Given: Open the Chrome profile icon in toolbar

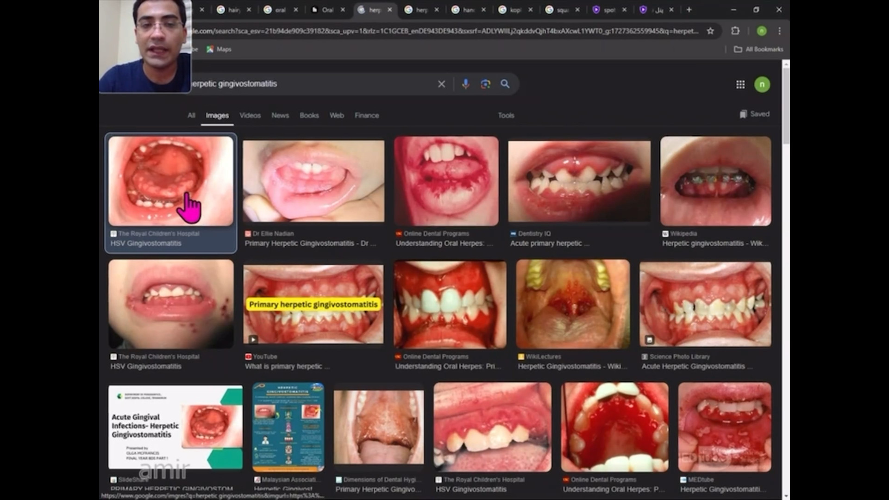Looking at the screenshot, I should [x=762, y=31].
